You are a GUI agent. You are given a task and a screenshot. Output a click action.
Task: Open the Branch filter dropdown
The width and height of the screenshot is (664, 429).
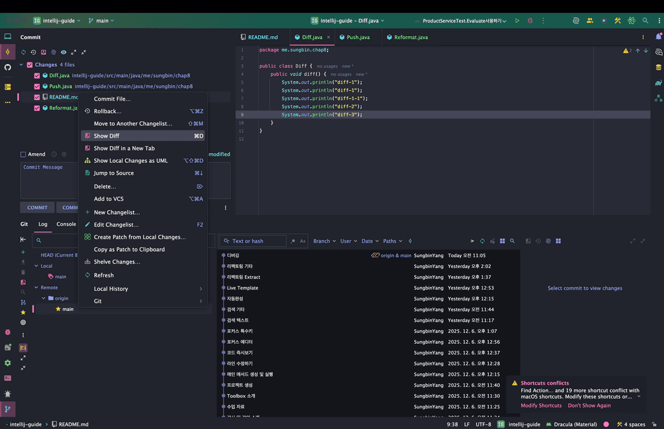[324, 241]
